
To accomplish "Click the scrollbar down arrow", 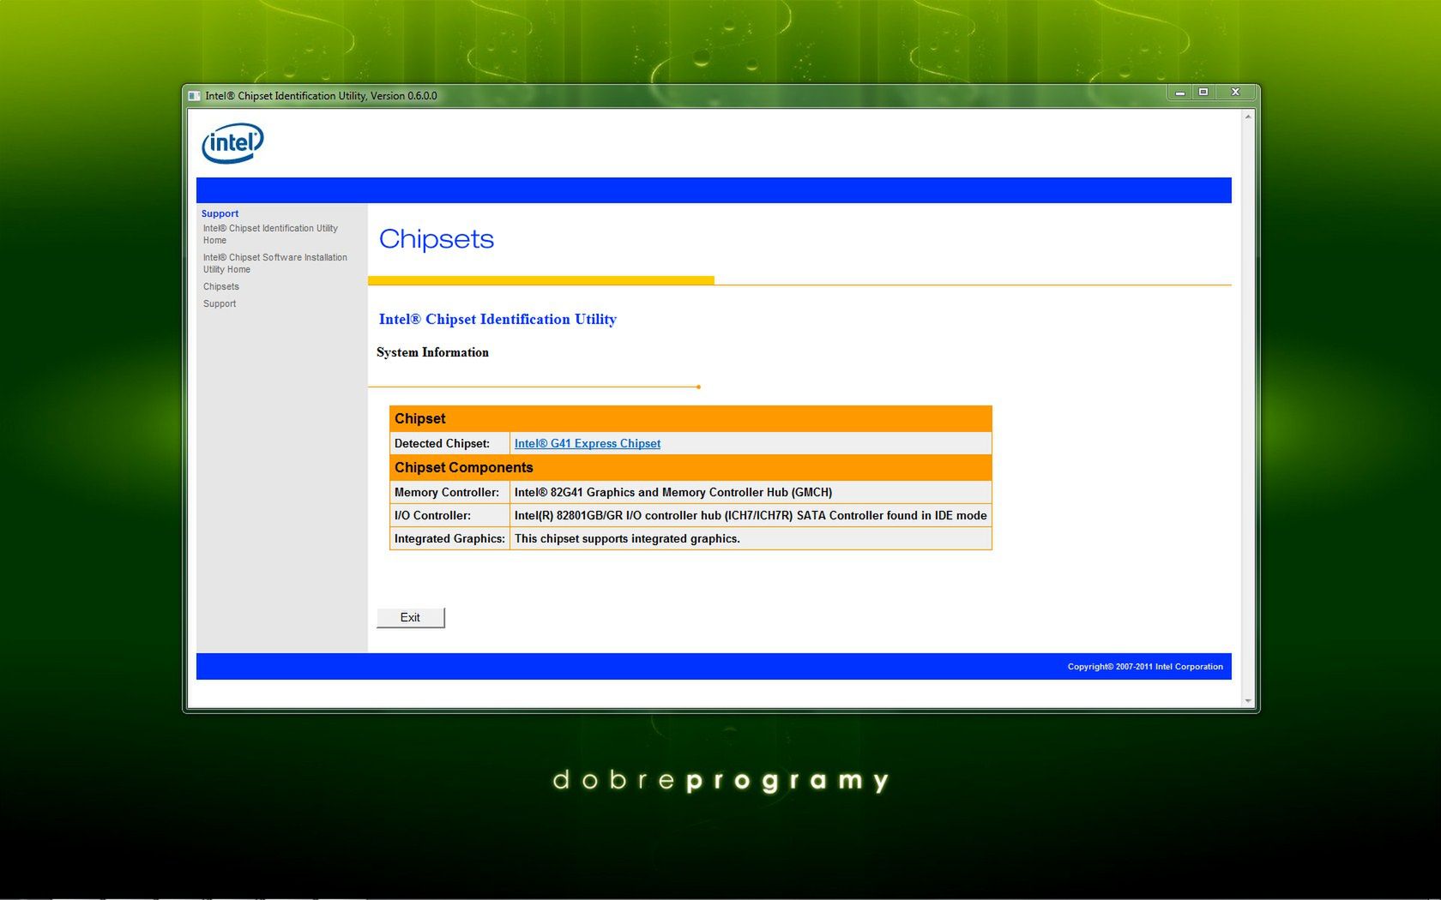I will click(x=1248, y=701).
